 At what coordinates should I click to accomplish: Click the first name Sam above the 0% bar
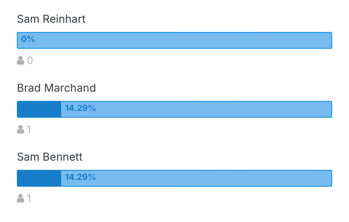[28, 19]
